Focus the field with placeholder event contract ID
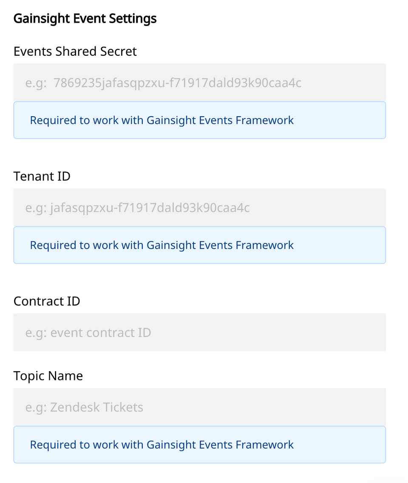Image resolution: width=408 pixels, height=483 pixels. [200, 332]
